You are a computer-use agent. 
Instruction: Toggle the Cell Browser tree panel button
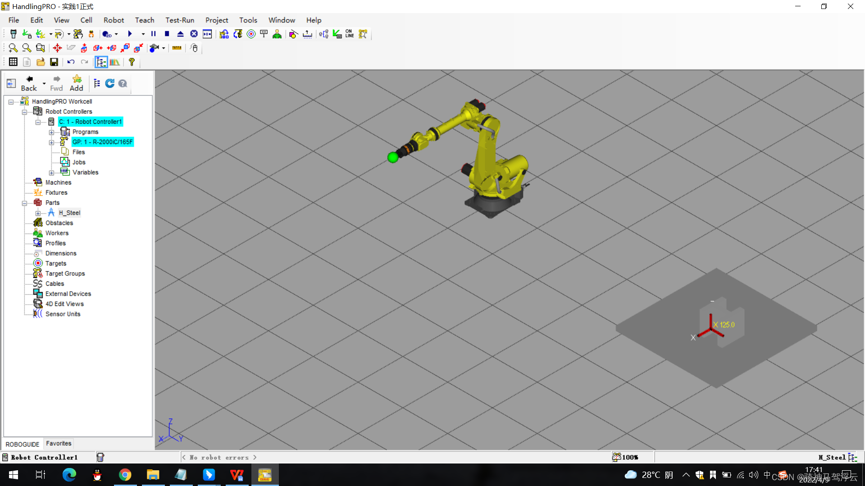[101, 62]
